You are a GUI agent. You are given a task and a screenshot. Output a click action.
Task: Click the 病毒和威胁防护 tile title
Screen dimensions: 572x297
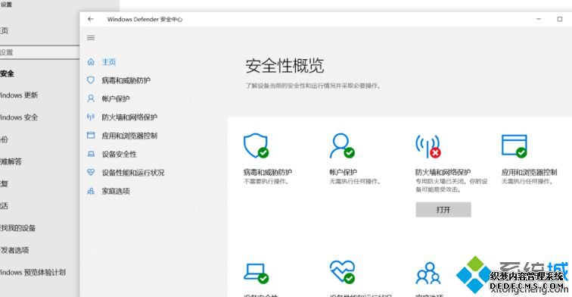point(268,172)
